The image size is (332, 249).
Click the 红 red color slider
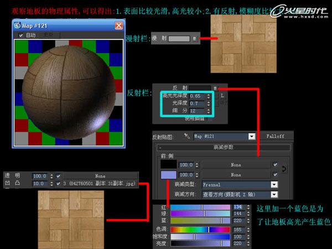(200, 207)
